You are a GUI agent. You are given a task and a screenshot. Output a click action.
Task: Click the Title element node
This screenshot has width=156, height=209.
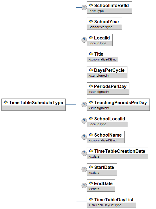click(x=102, y=56)
